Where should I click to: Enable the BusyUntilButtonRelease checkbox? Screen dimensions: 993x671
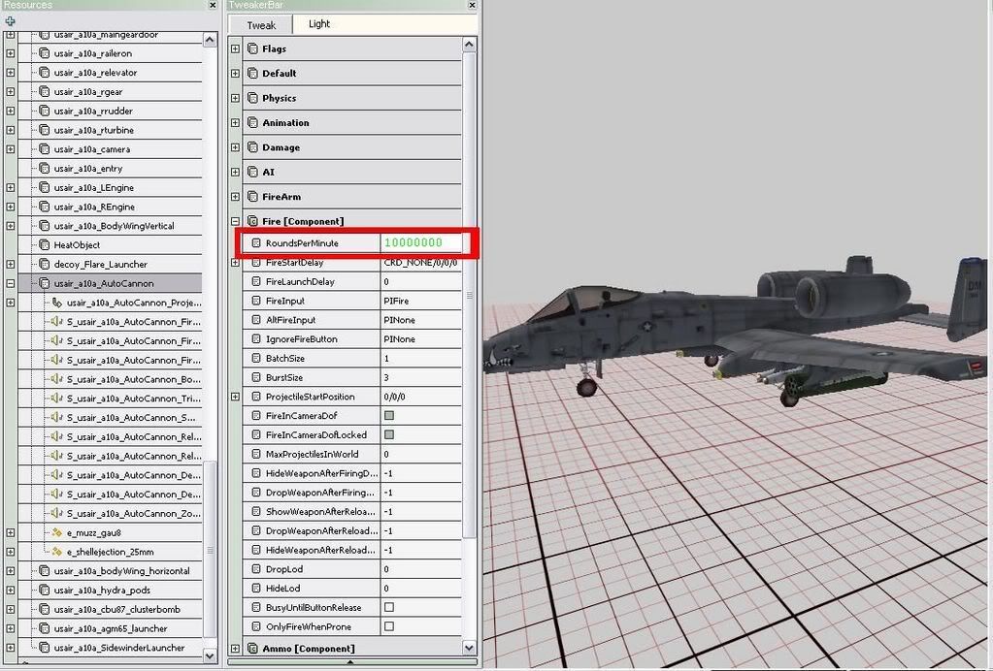pos(388,607)
